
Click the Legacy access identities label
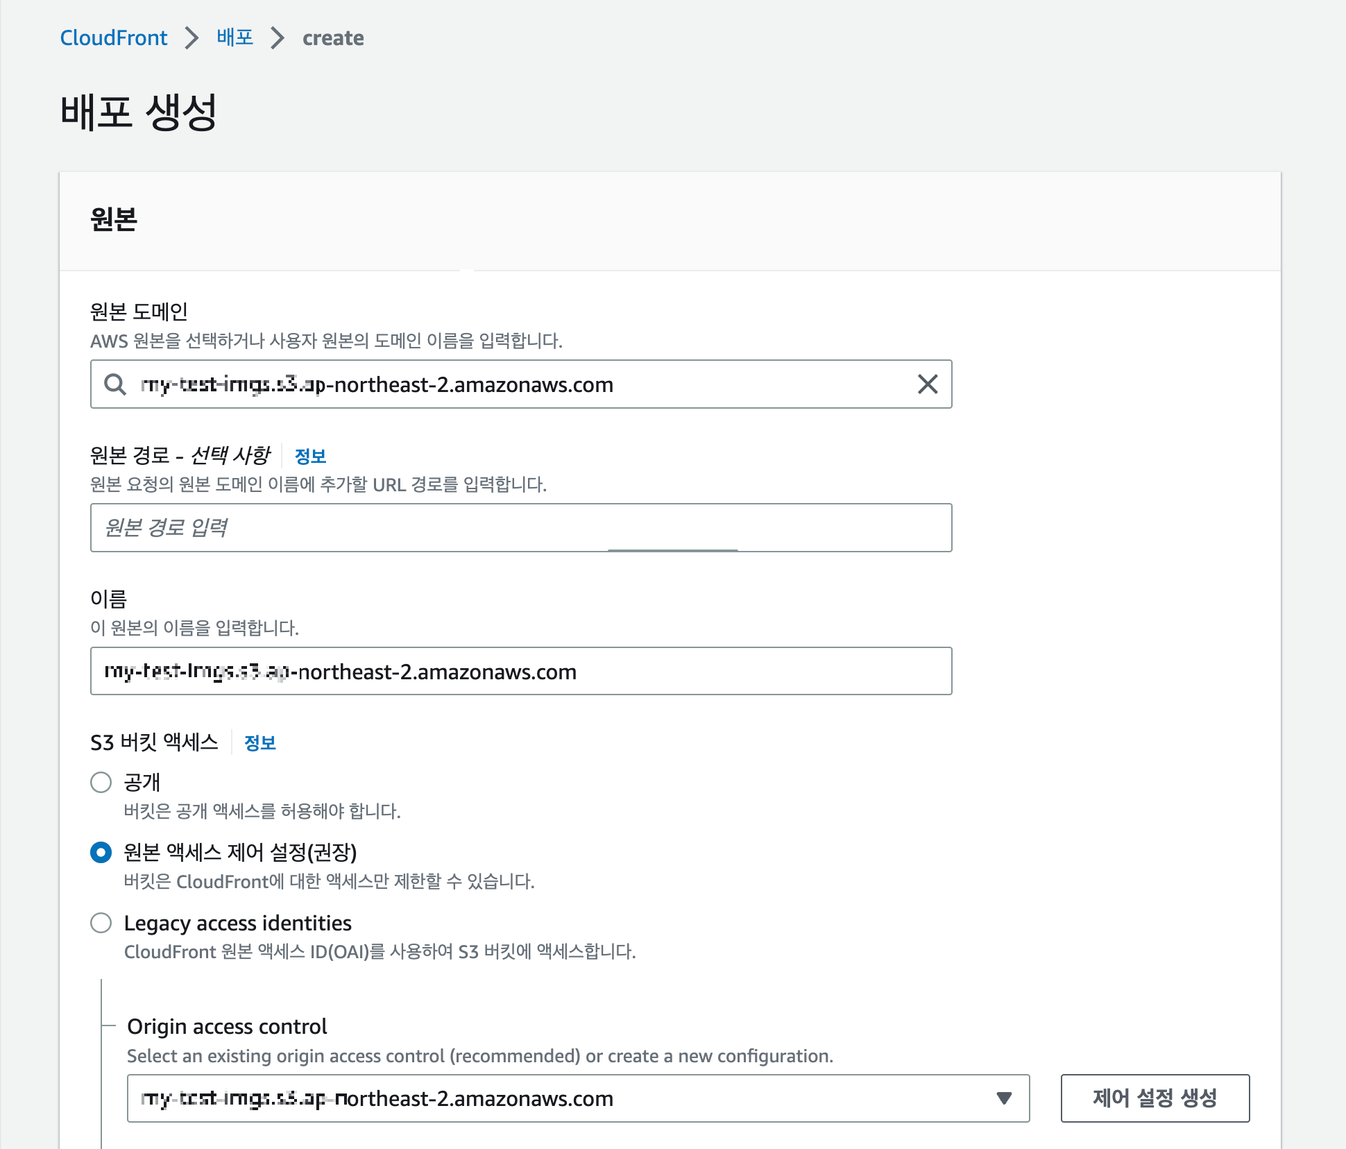237,923
